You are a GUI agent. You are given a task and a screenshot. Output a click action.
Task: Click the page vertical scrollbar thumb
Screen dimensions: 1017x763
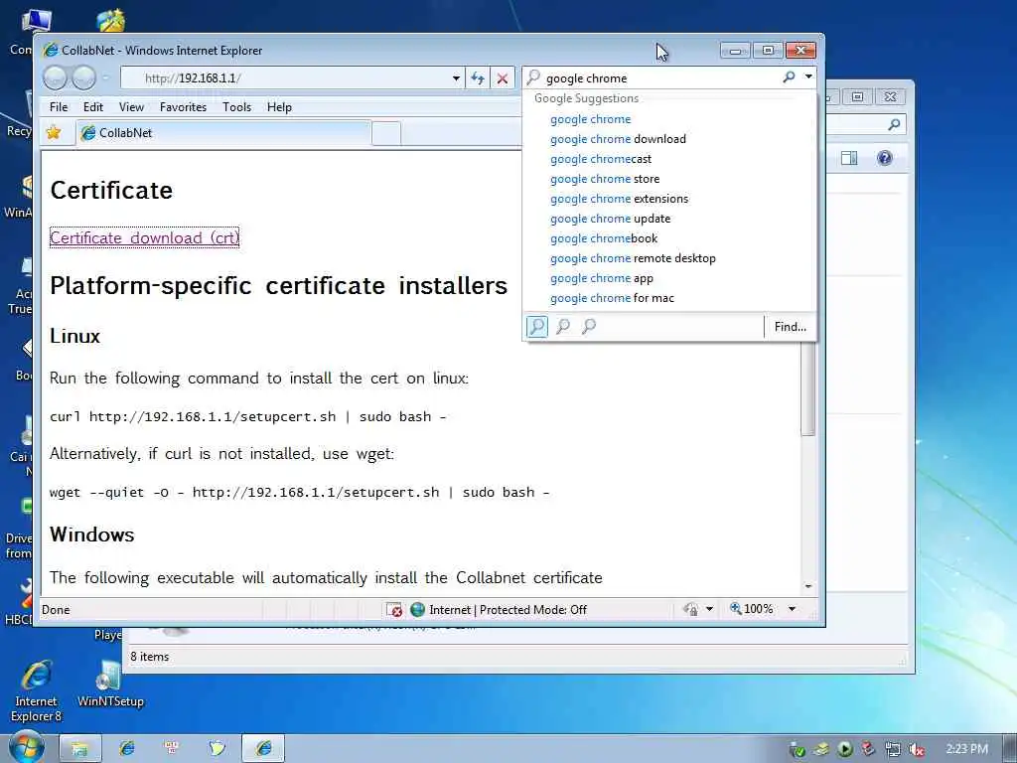[x=807, y=389]
